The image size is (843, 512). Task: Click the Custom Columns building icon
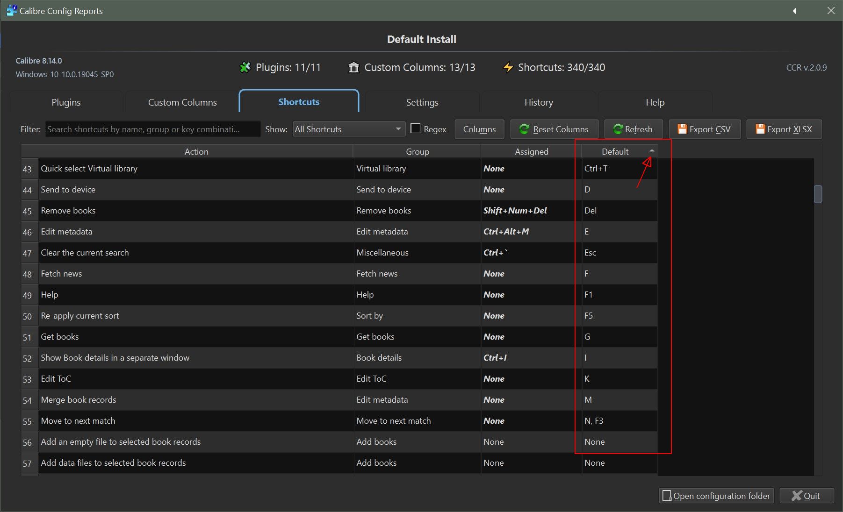coord(353,68)
